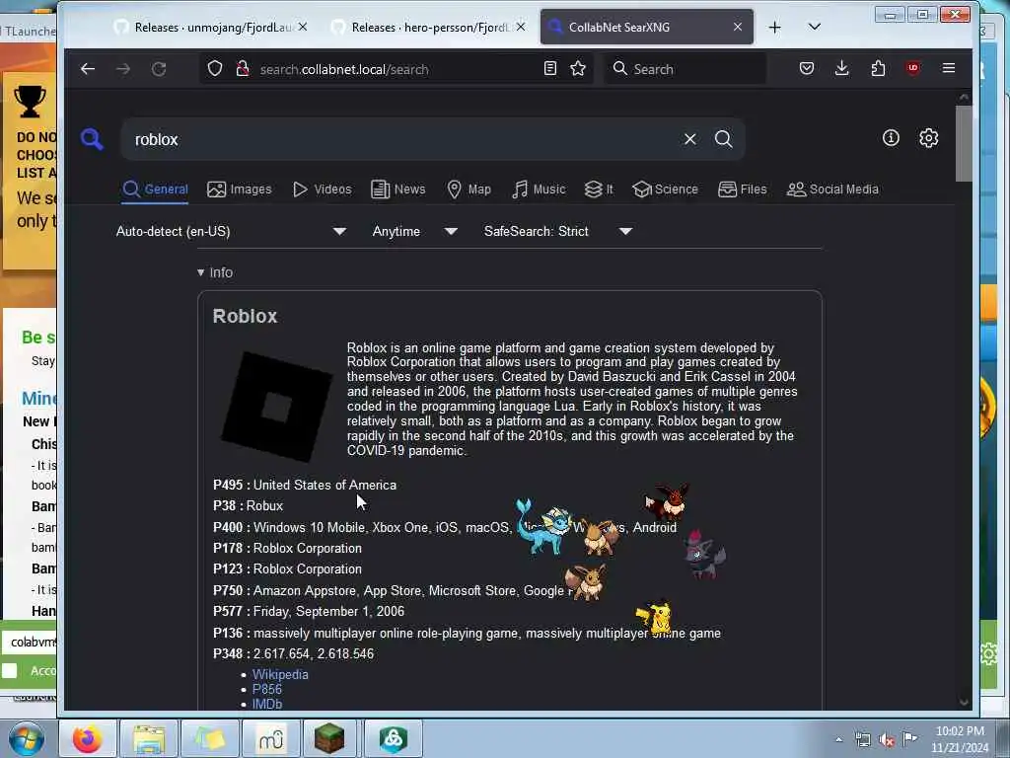The image size is (1010, 758).
Task: Close the unmojang FjordLauncher releases tab
Action: pyautogui.click(x=303, y=27)
